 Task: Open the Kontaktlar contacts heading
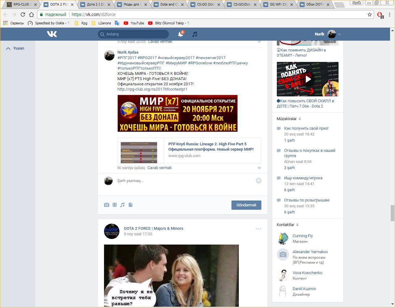(x=285, y=225)
